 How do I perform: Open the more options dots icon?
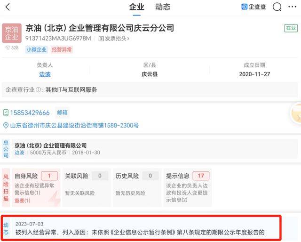click(x=294, y=7)
